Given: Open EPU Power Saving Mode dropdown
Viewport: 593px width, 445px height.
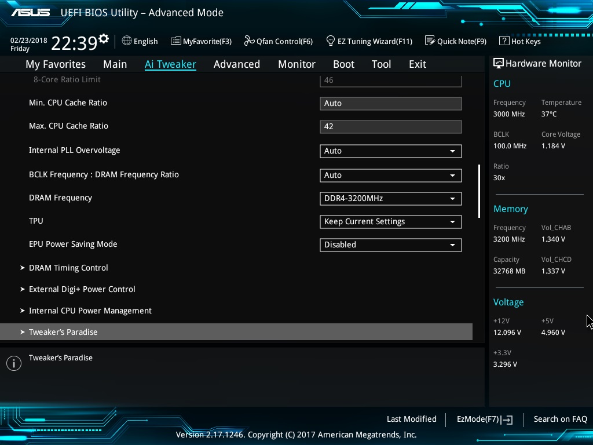Looking at the screenshot, I should [x=391, y=245].
